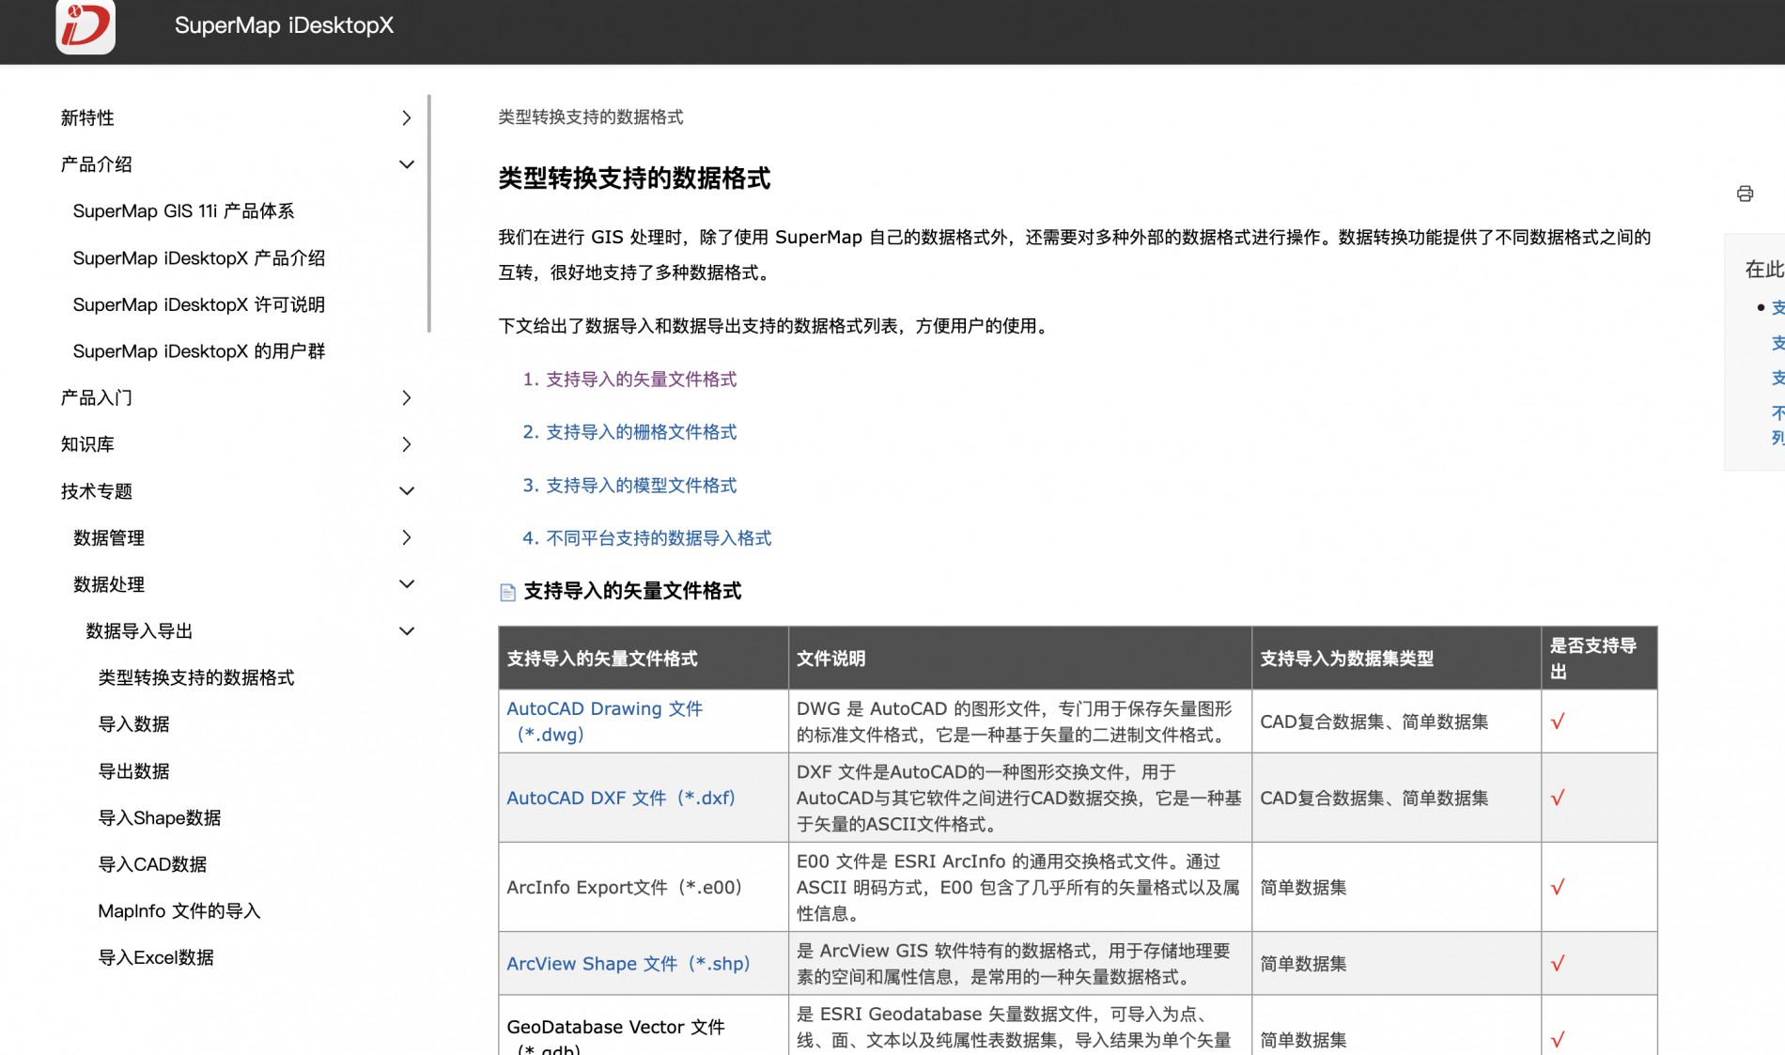Select 类型转换支持的数据格式 in sidebar
The width and height of the screenshot is (1785, 1055).
point(195,677)
